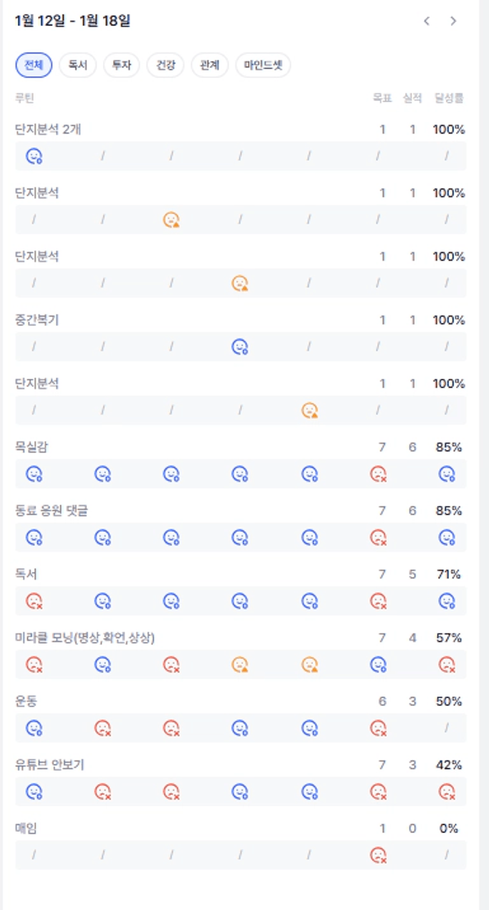Click red failed face in 목실감 row

[x=378, y=474]
